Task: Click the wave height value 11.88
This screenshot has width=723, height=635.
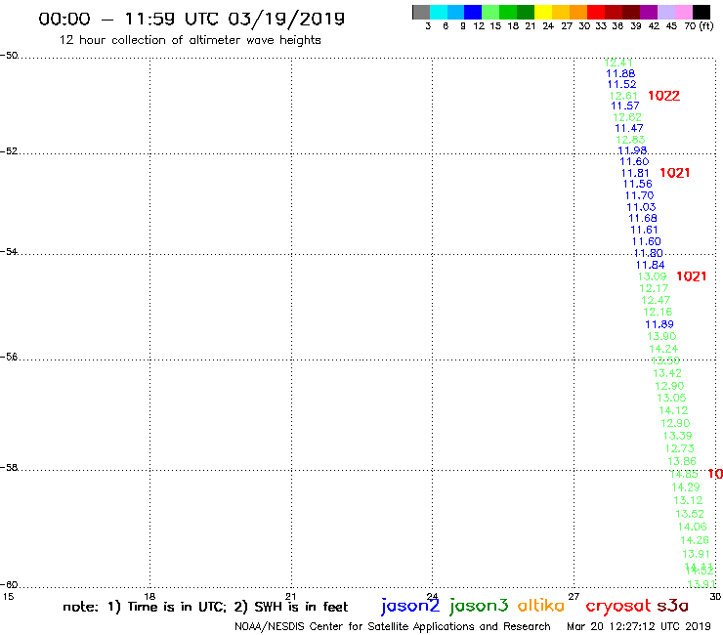Action: point(620,74)
